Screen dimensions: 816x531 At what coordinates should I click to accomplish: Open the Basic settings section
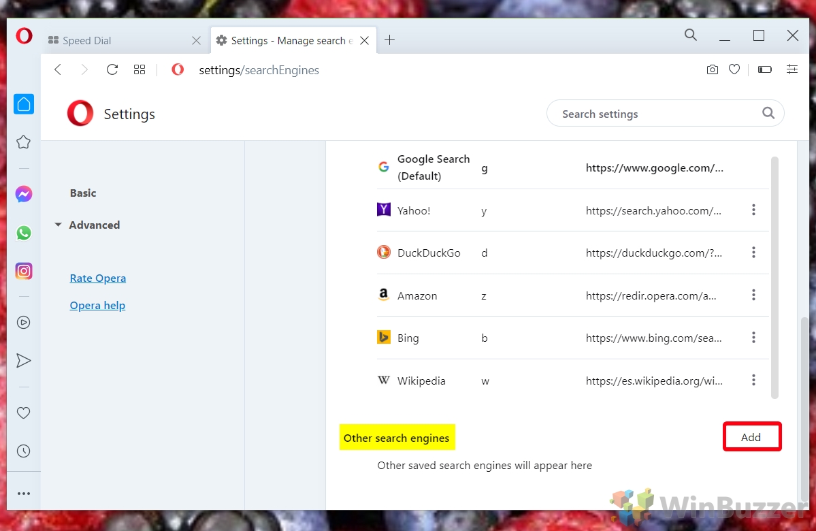pos(83,193)
